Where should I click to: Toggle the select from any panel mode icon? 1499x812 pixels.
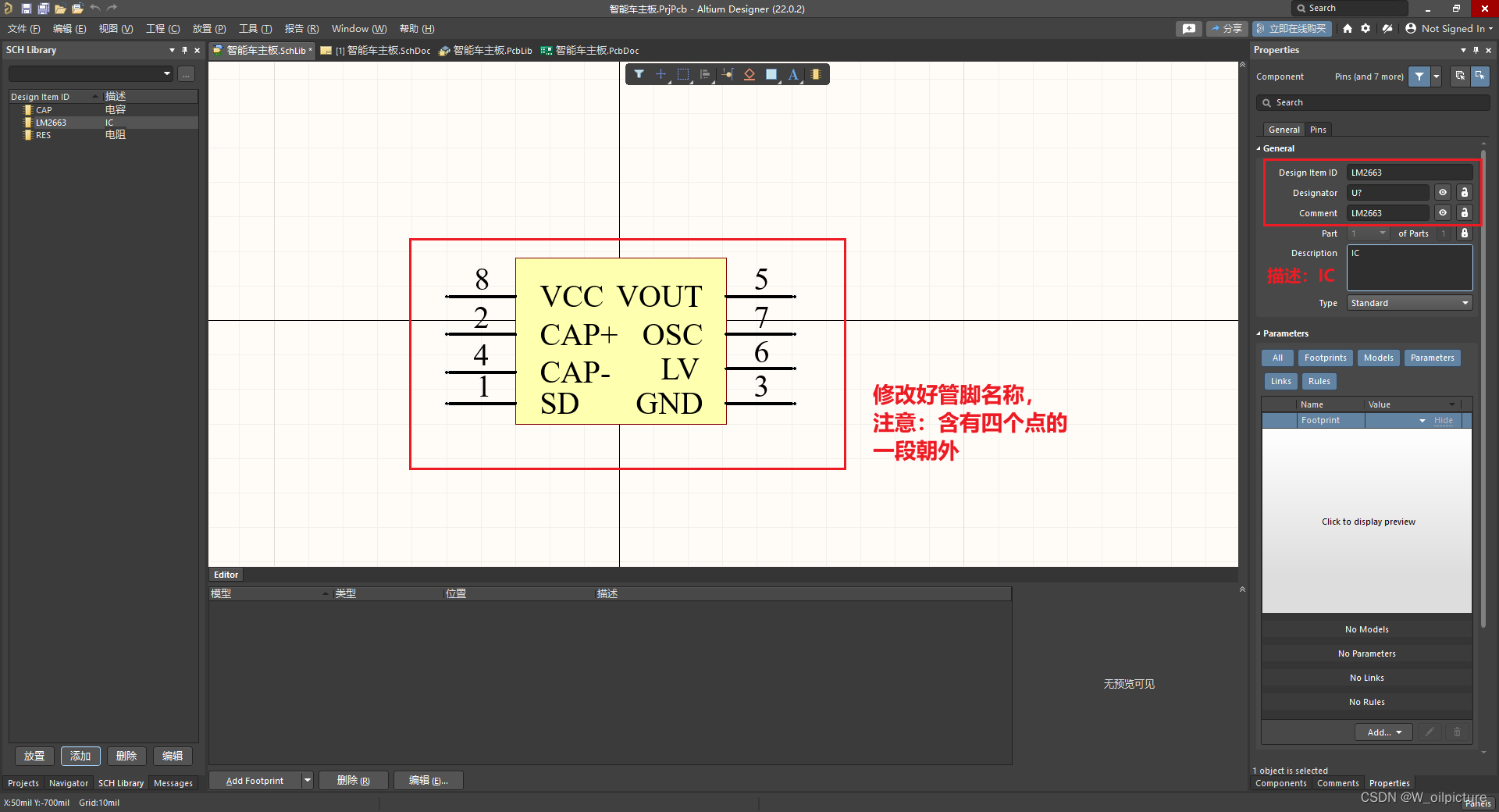1459,77
